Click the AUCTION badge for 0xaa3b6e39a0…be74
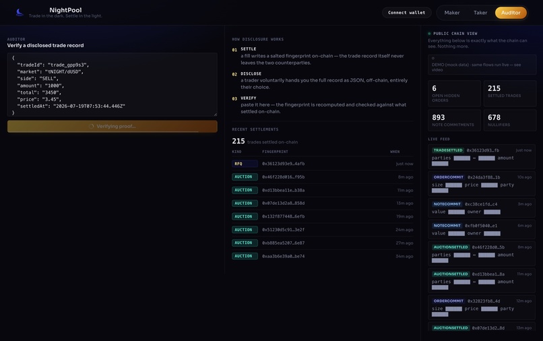 (x=245, y=256)
